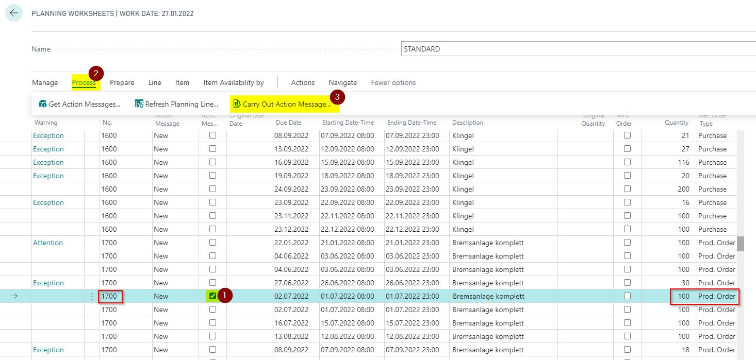Click the Fewer options link
Image resolution: width=756 pixels, height=360 pixels.
coord(393,82)
